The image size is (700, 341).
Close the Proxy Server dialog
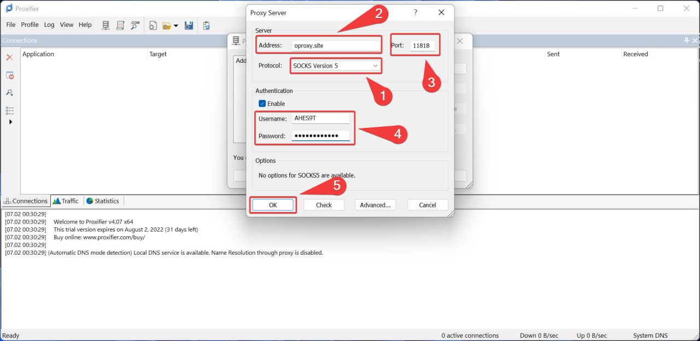[x=441, y=13]
